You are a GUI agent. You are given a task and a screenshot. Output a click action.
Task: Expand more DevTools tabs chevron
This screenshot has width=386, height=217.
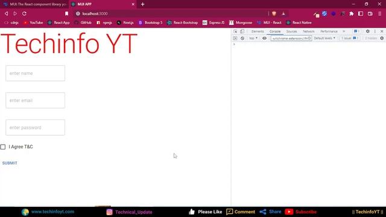point(344,31)
